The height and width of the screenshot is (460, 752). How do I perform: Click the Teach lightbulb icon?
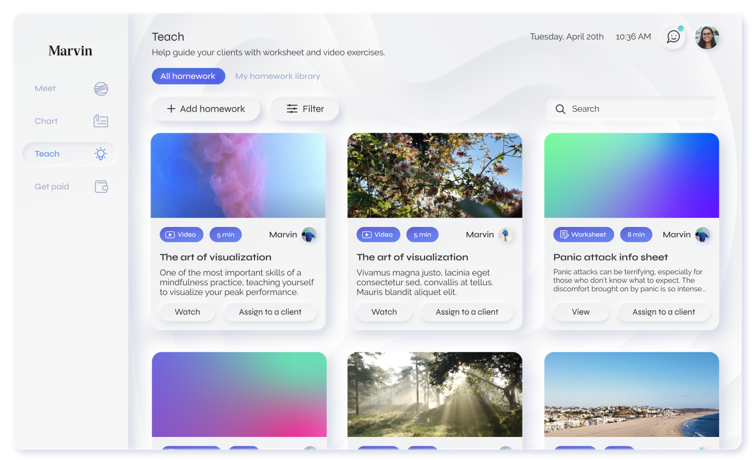(101, 154)
